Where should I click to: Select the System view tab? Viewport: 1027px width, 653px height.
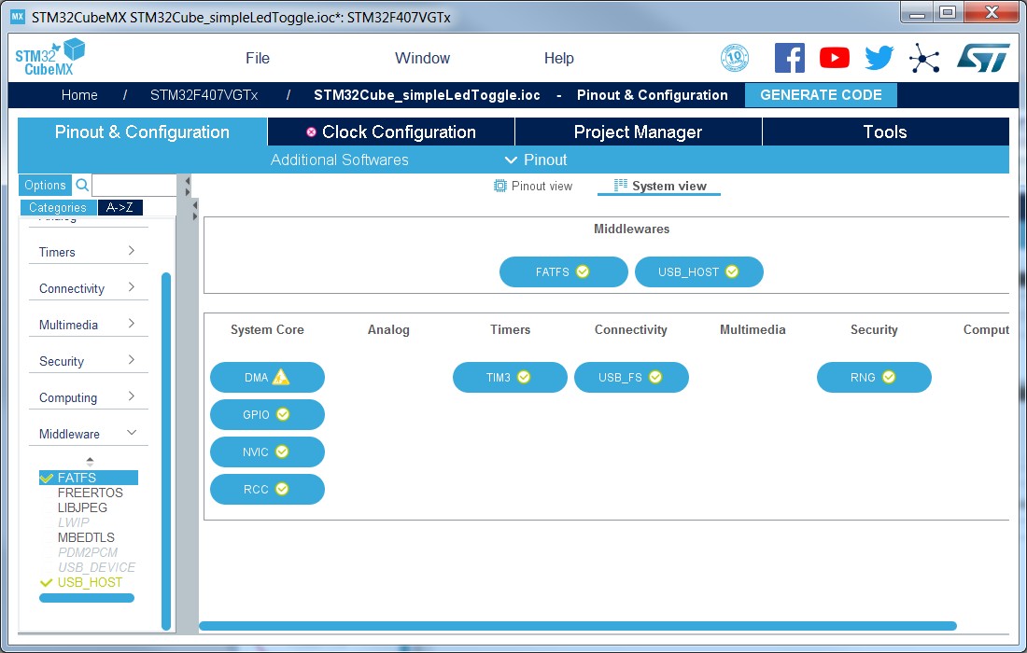point(659,186)
